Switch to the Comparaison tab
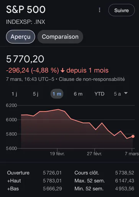Image resolution: width=139 pixels, height=197 pixels. tap(60, 37)
